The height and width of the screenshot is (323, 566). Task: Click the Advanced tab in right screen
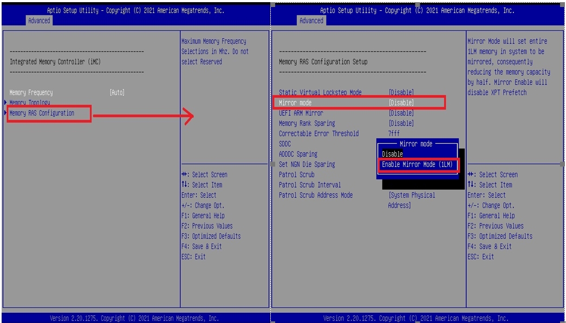click(311, 21)
